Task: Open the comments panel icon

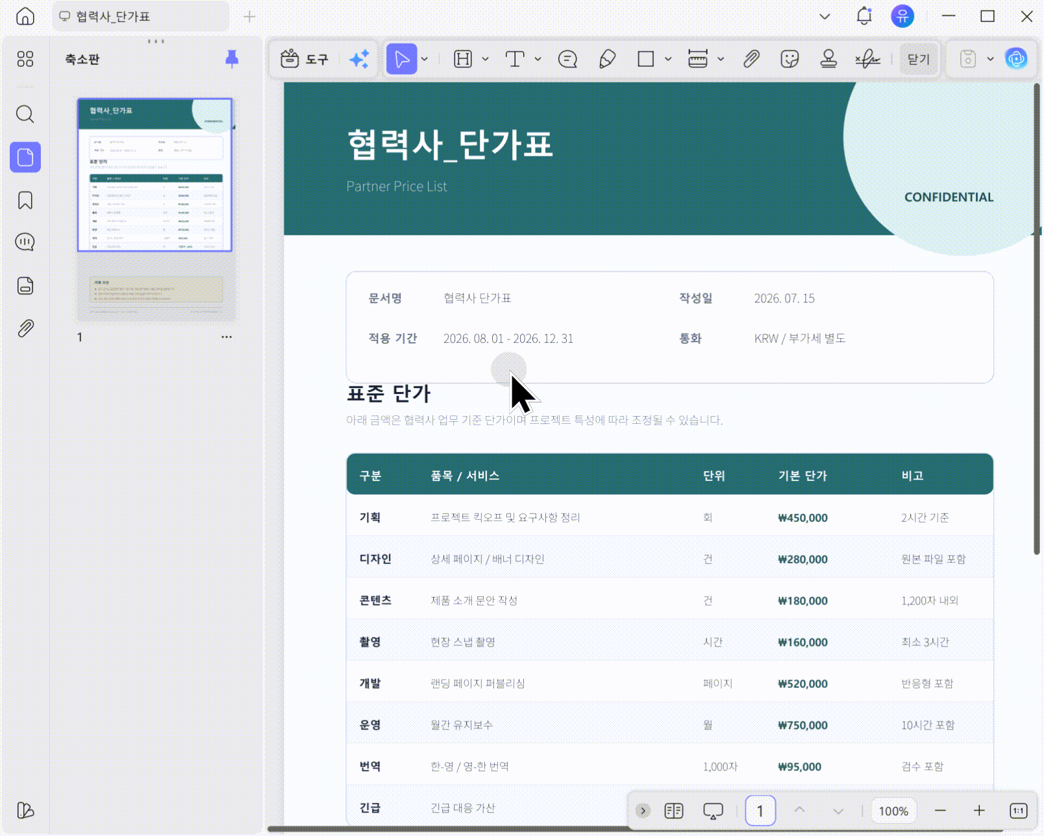Action: 25,242
